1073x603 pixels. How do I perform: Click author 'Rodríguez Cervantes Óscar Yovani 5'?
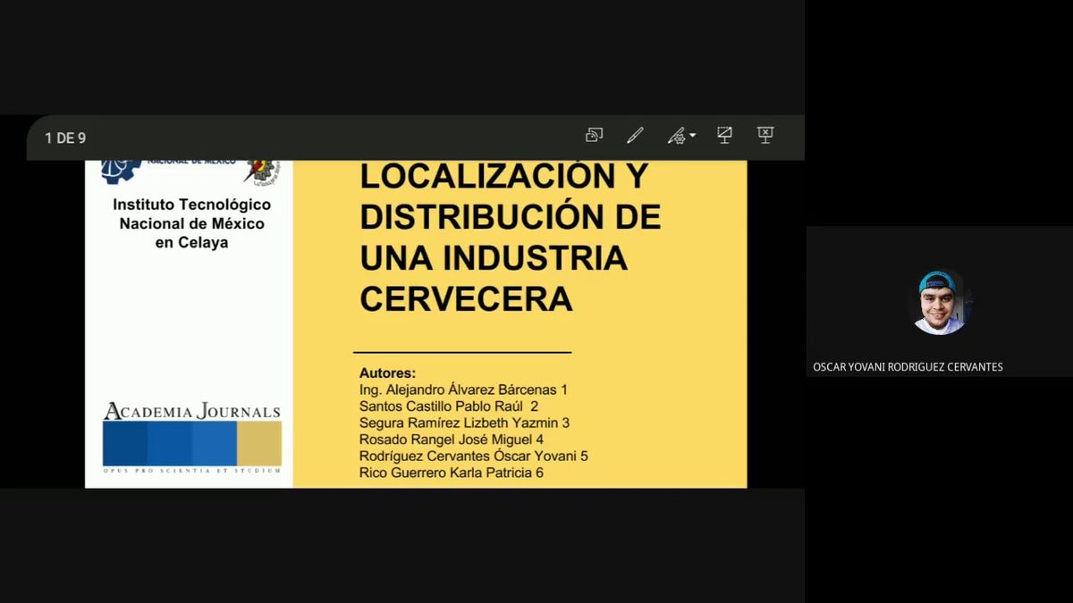click(x=473, y=456)
